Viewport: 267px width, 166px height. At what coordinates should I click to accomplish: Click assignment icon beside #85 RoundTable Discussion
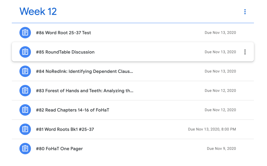tap(25, 52)
